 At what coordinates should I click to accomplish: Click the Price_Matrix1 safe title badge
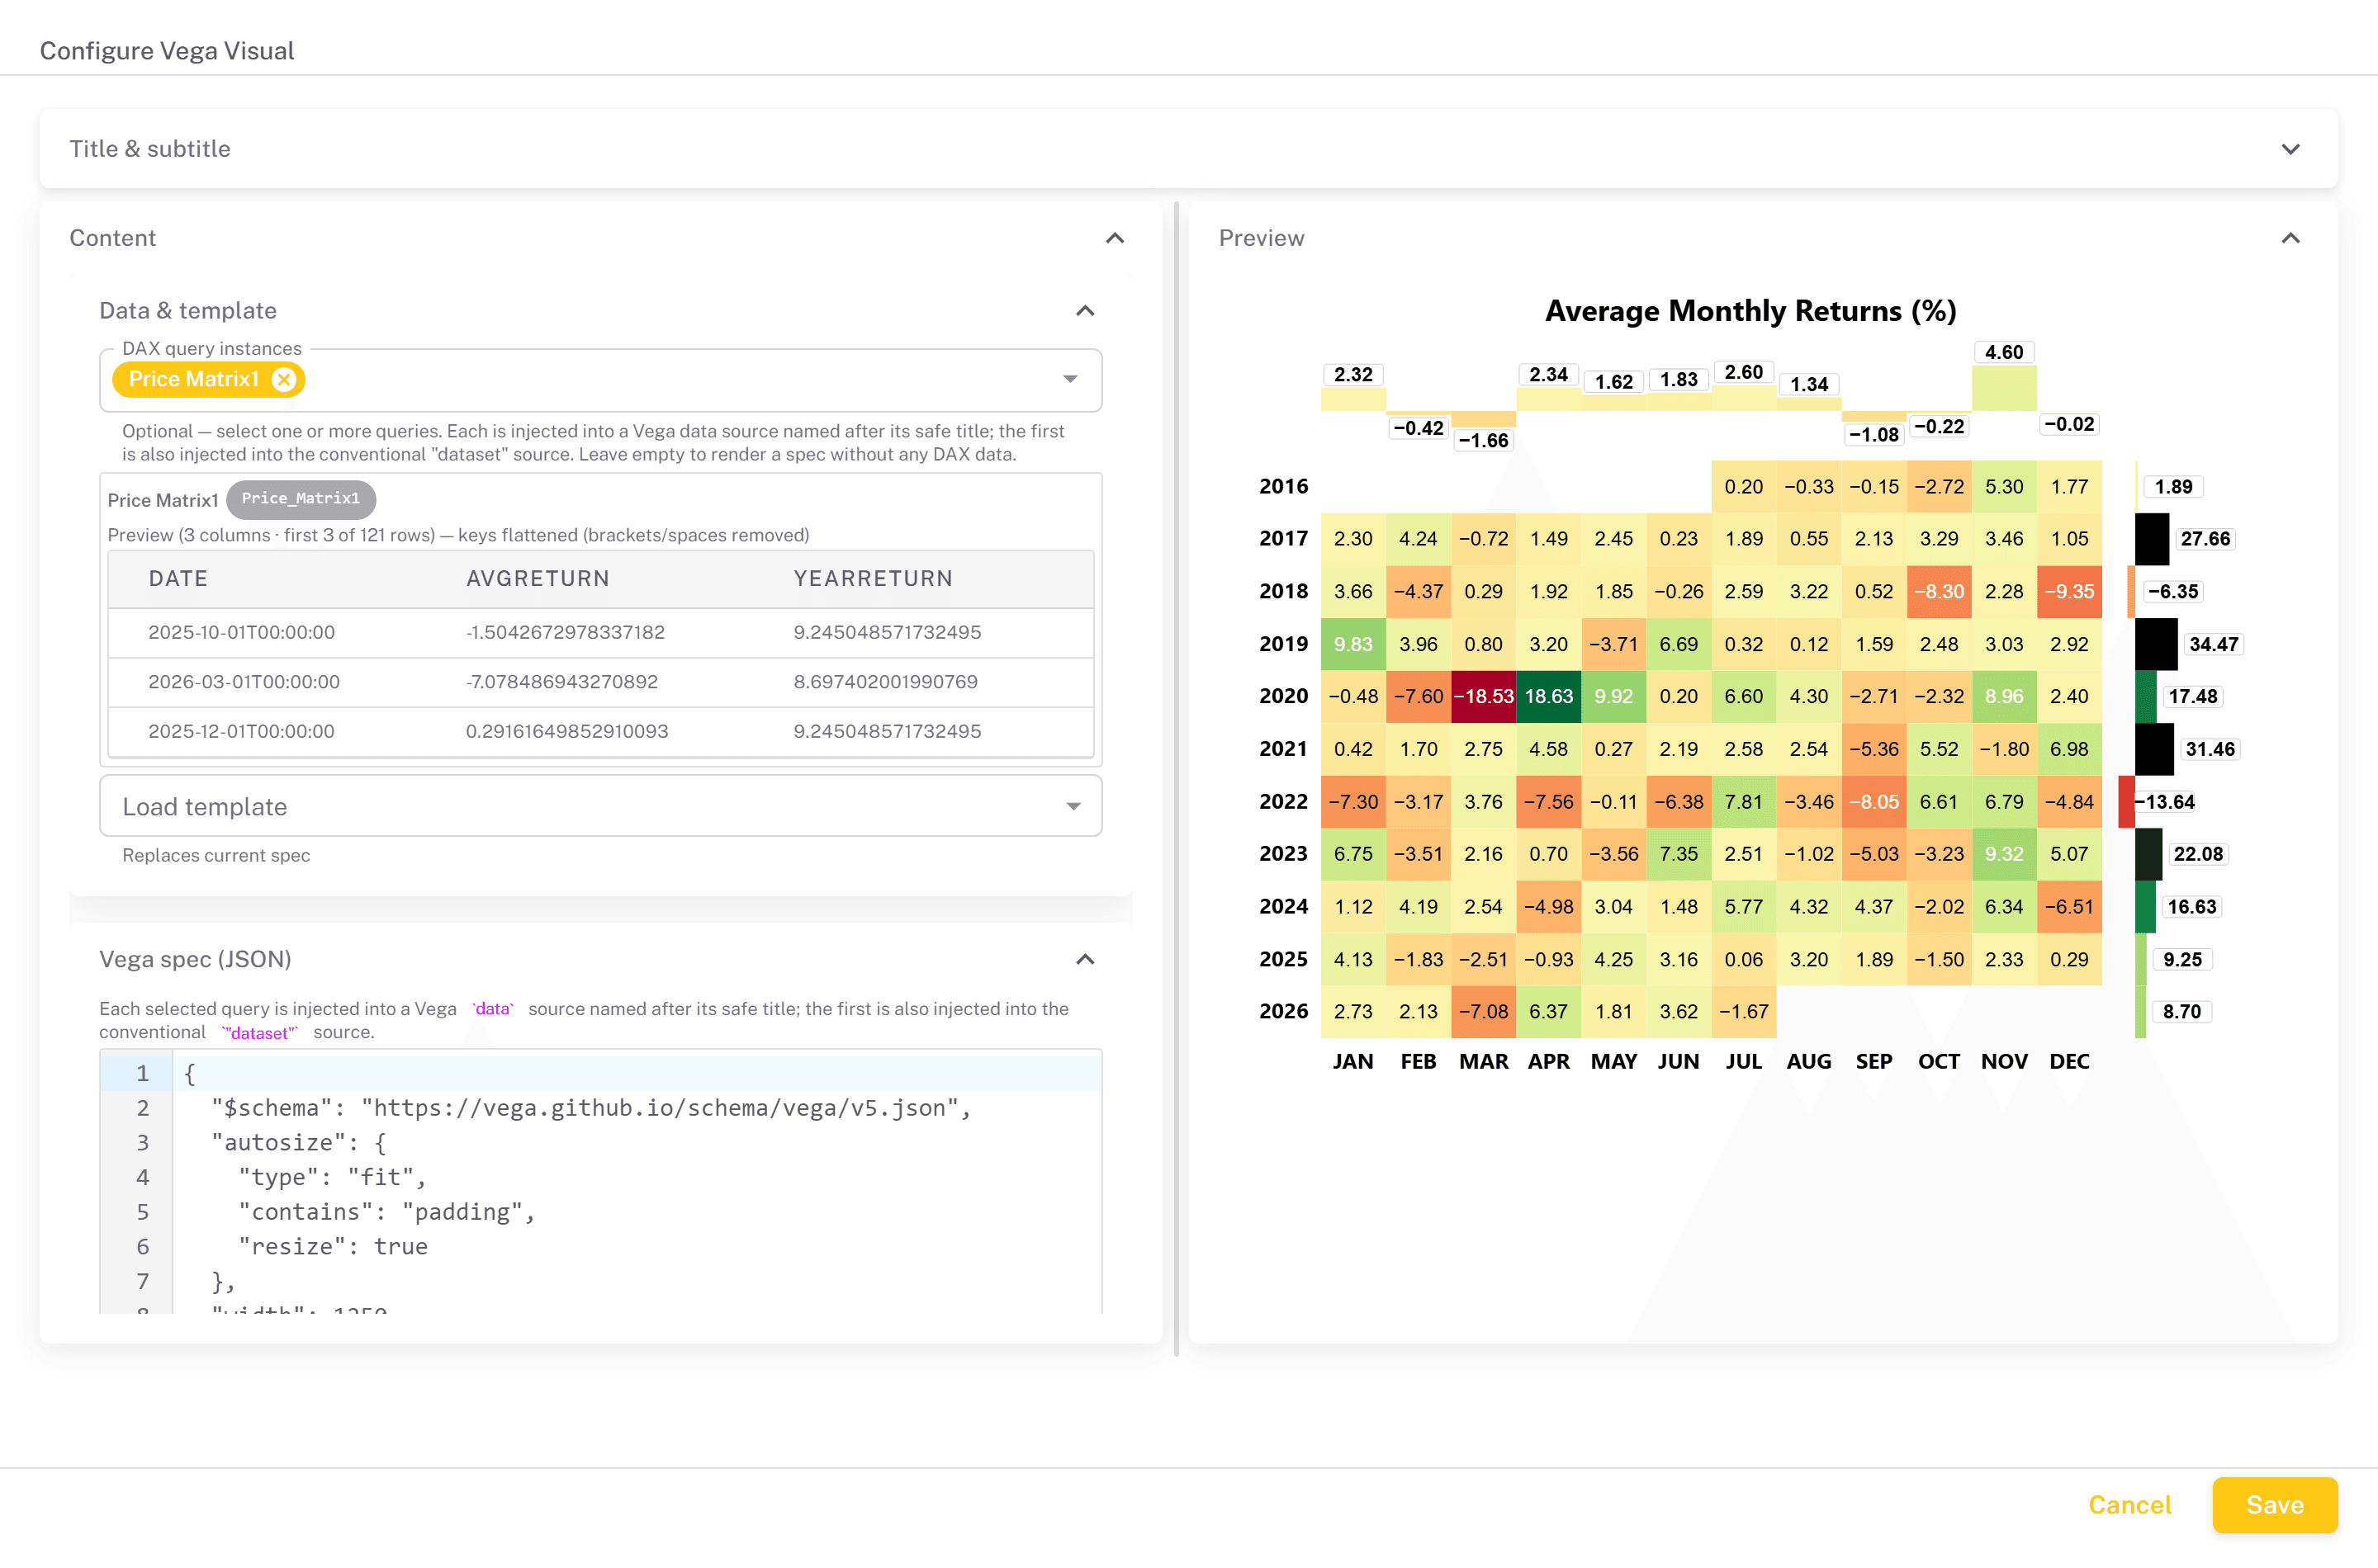coord(300,499)
